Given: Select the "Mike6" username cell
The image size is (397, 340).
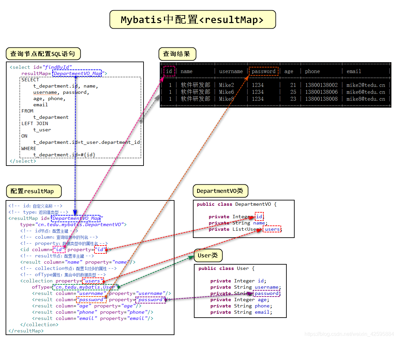Looking at the screenshot, I should (226, 92).
